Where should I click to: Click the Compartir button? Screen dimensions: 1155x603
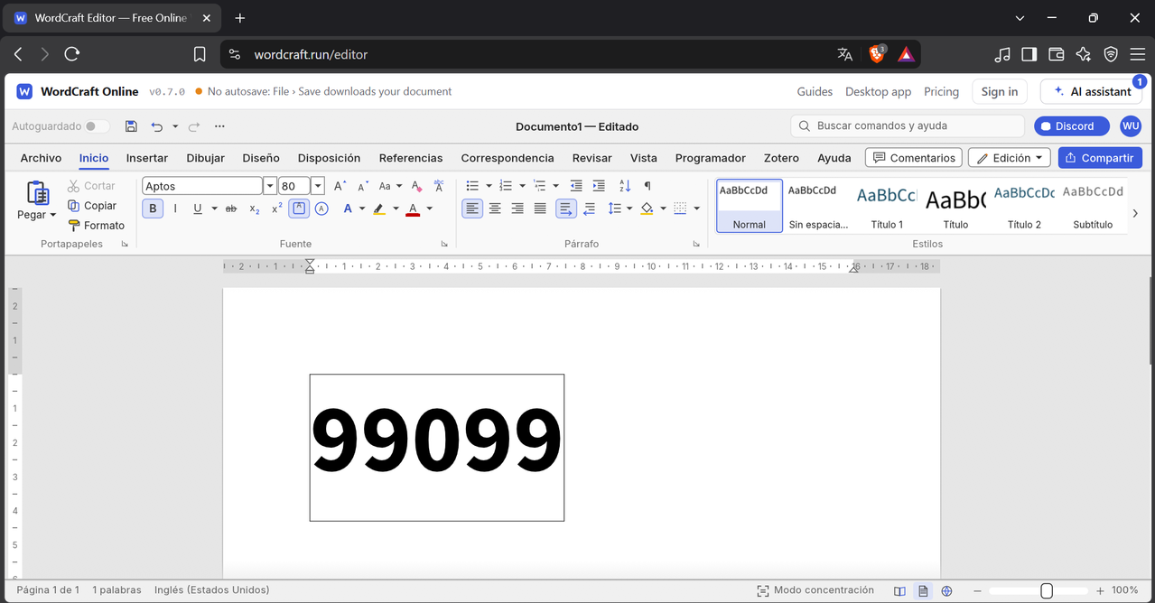pyautogui.click(x=1100, y=158)
